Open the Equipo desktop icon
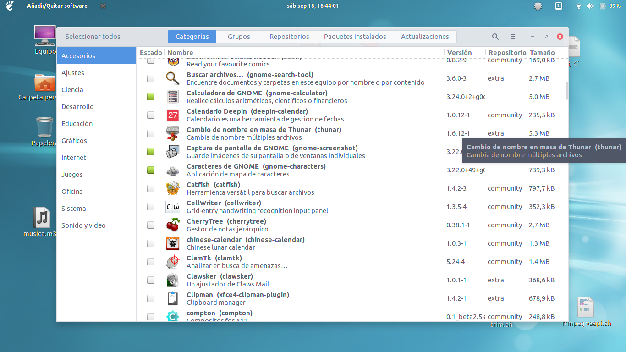This screenshot has height=352, width=626. [x=44, y=35]
